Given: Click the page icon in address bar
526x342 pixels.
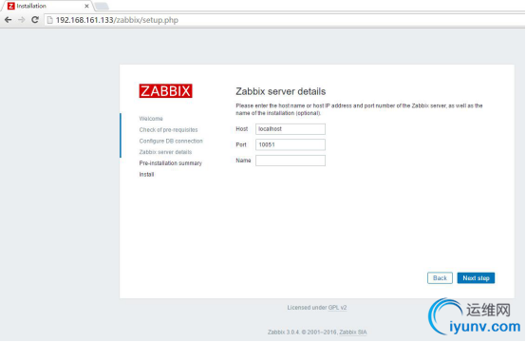Looking at the screenshot, I should pyautogui.click(x=50, y=20).
